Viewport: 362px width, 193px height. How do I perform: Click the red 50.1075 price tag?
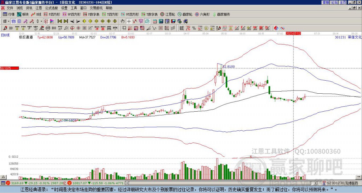[10, 68]
